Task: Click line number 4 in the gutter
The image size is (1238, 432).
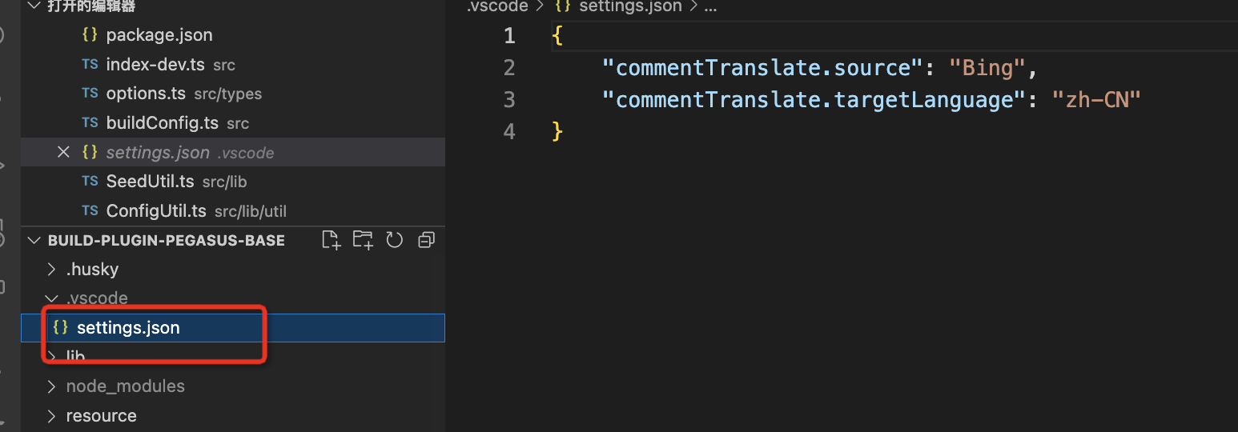Action: 509,132
